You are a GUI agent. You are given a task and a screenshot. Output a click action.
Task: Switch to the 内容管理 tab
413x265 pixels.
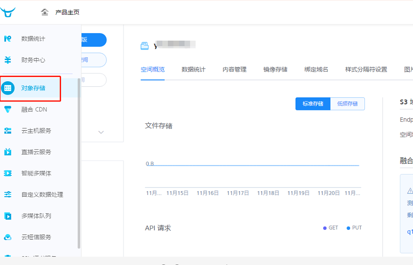pos(234,69)
